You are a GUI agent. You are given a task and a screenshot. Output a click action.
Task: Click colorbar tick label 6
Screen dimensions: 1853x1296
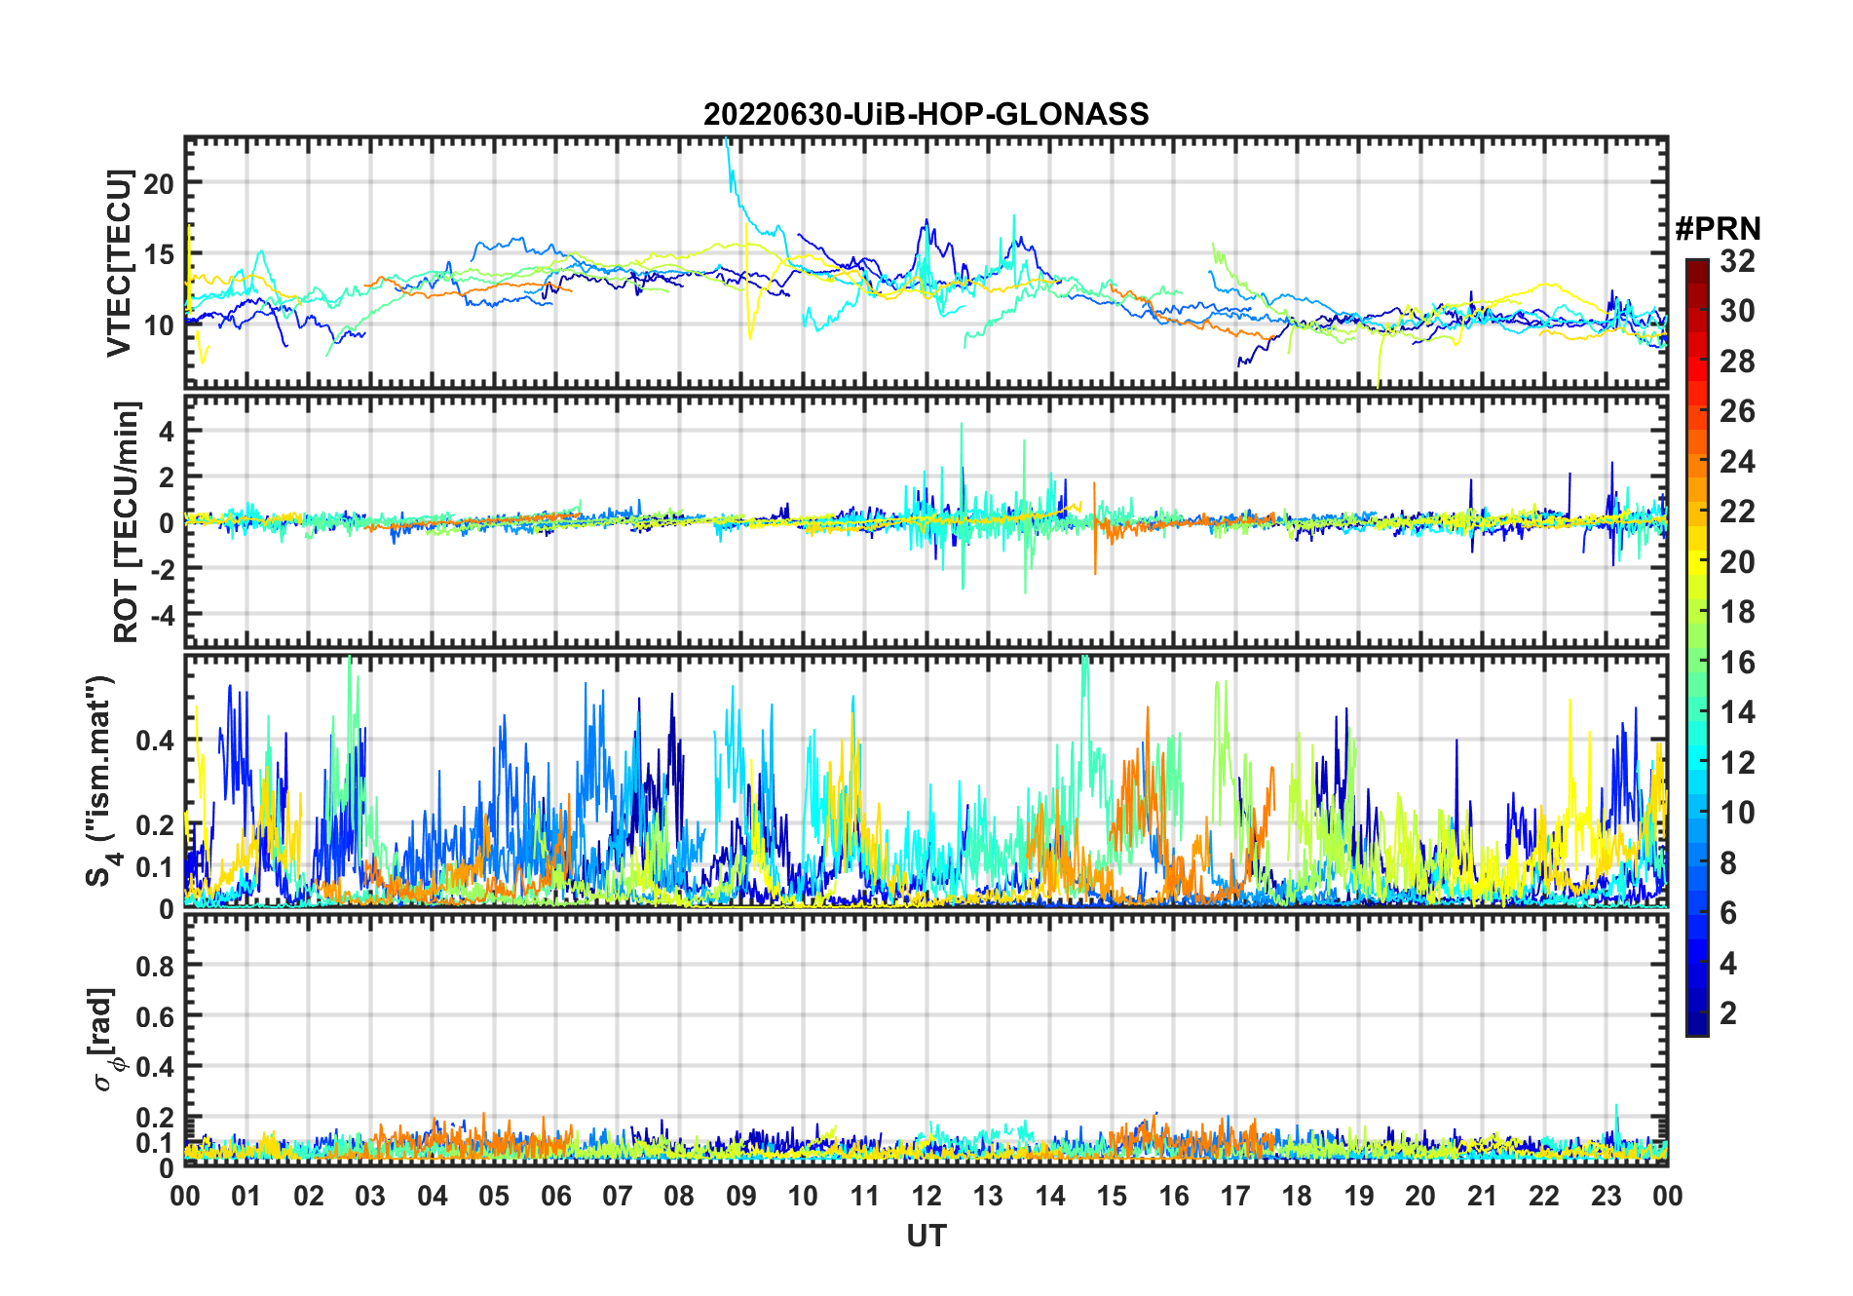click(x=1729, y=913)
